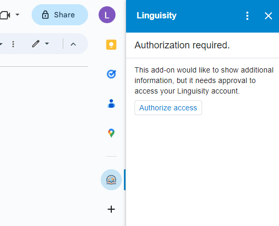The height and width of the screenshot is (226, 279).
Task: Click the Authorize access button
Action: tap(168, 108)
